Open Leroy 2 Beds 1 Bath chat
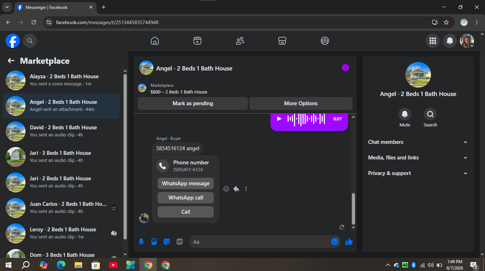 pyautogui.click(x=61, y=233)
